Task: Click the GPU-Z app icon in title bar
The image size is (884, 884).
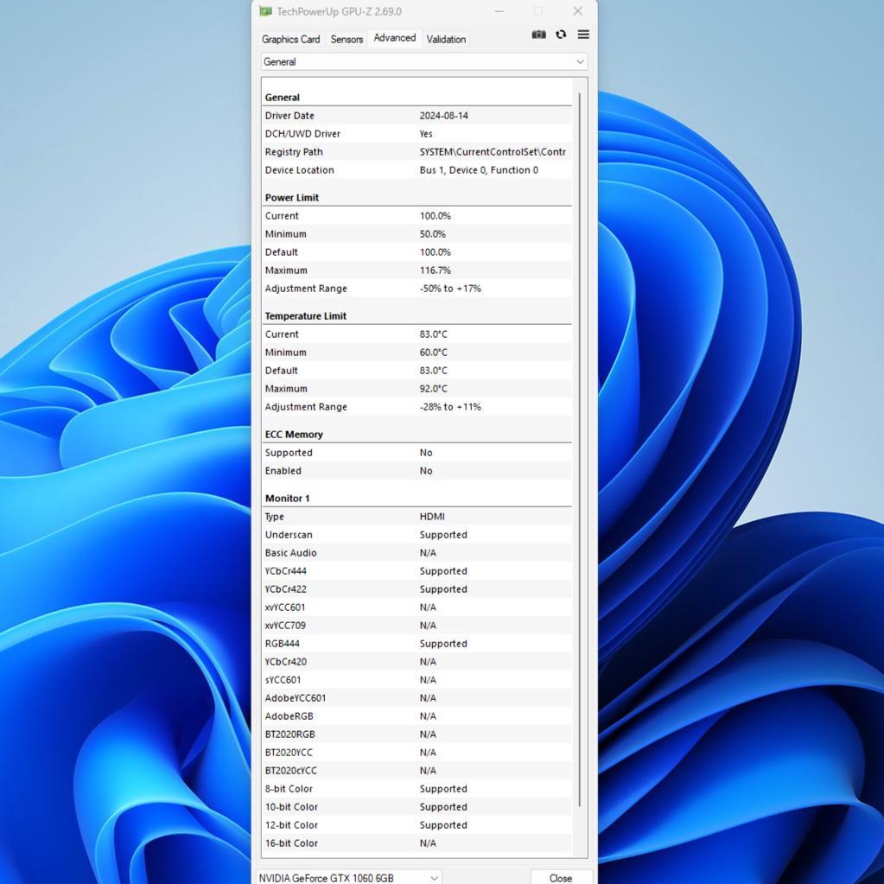Action: tap(265, 11)
